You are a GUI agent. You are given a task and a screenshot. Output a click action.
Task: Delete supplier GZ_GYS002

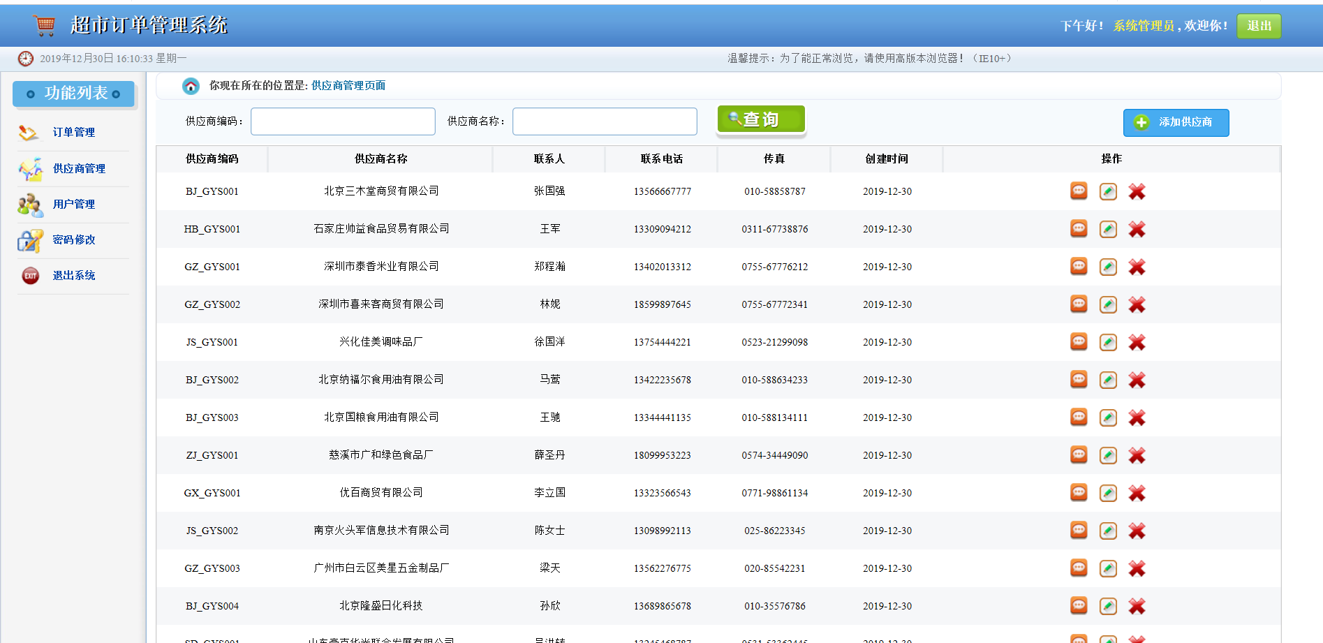point(1137,304)
